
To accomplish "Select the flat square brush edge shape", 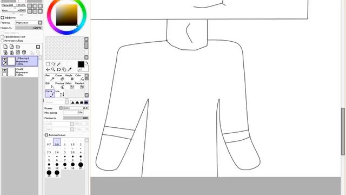I will coord(86,102).
